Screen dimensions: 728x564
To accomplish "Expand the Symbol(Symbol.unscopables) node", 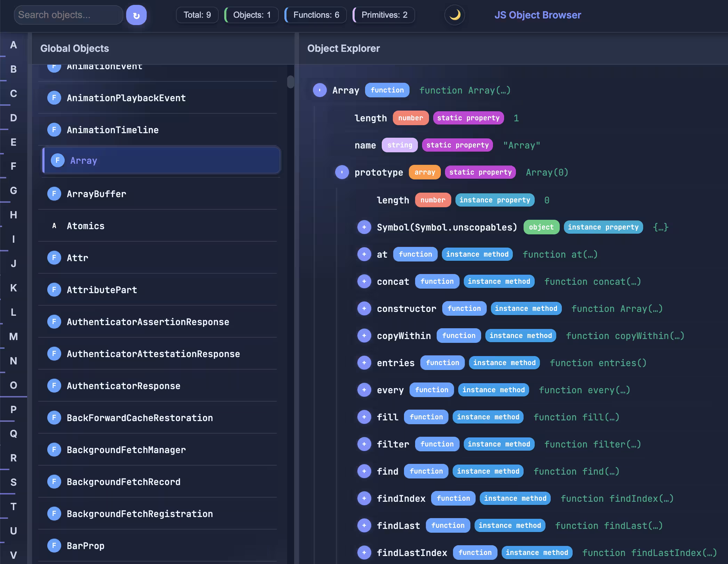I will (364, 227).
